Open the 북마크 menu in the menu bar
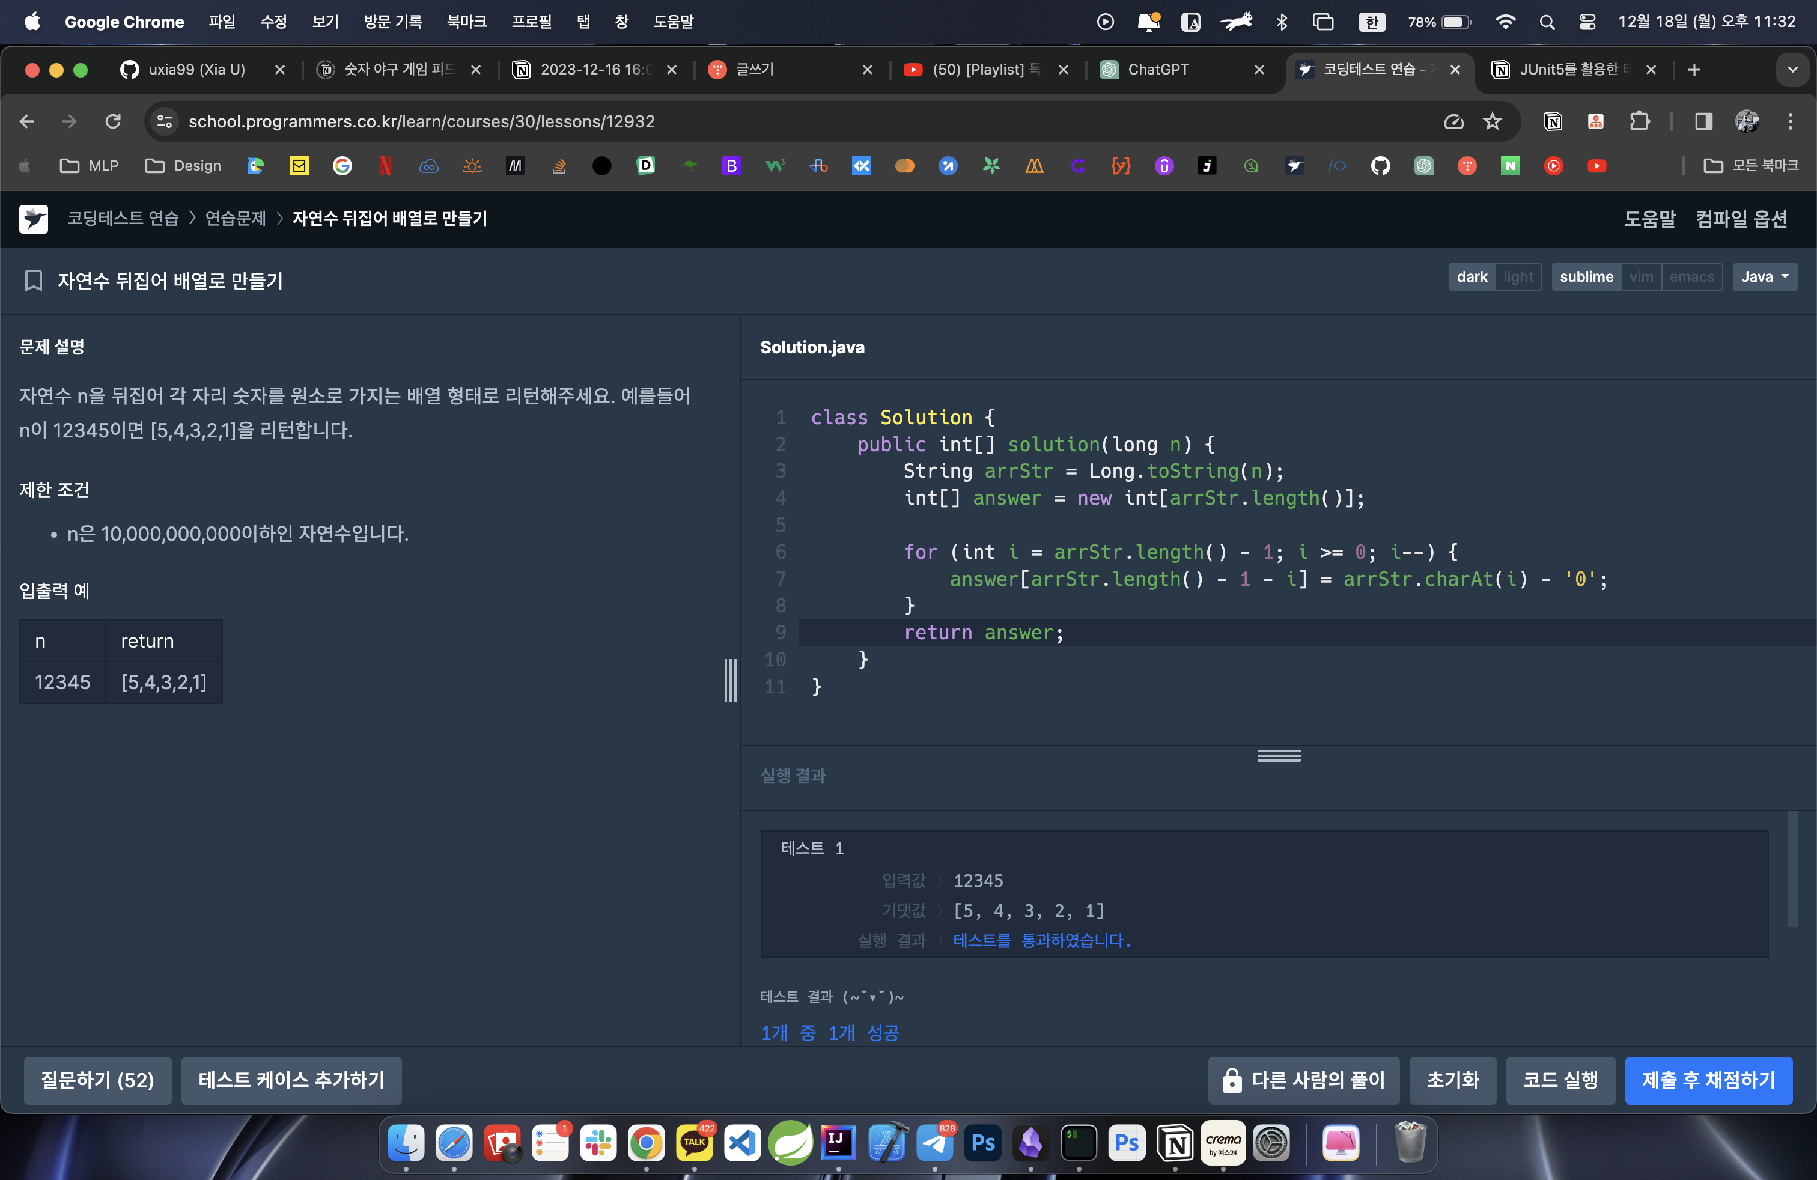The height and width of the screenshot is (1180, 1817). point(466,22)
